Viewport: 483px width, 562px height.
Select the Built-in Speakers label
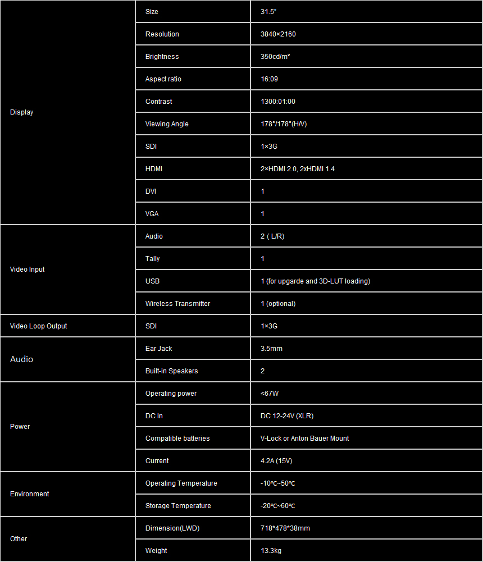point(171,371)
